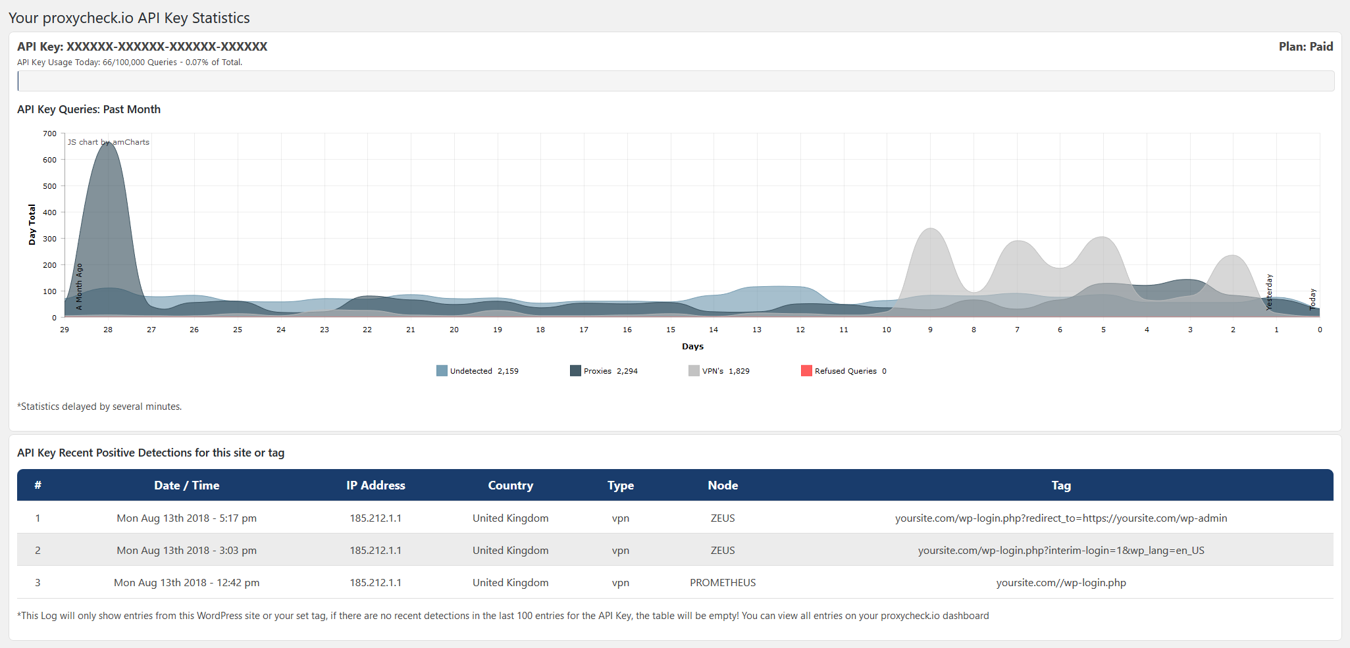
Task: Click the IP address in the first row
Action: tap(375, 518)
